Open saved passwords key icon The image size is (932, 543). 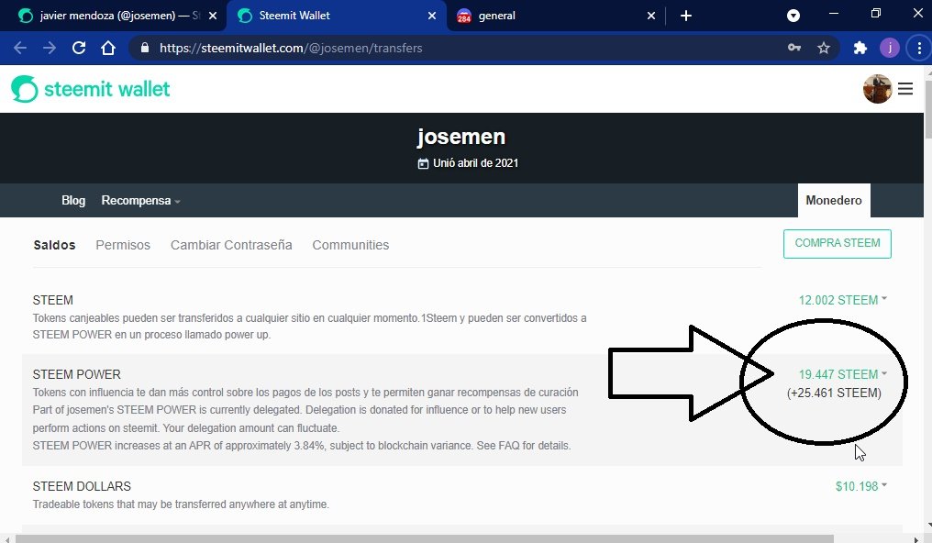tap(794, 48)
